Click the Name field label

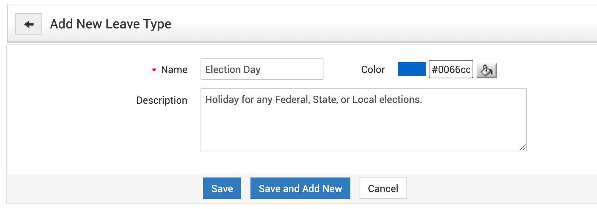174,70
